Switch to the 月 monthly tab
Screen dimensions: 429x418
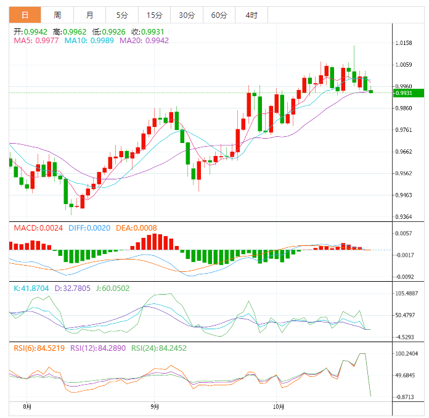[x=89, y=15]
